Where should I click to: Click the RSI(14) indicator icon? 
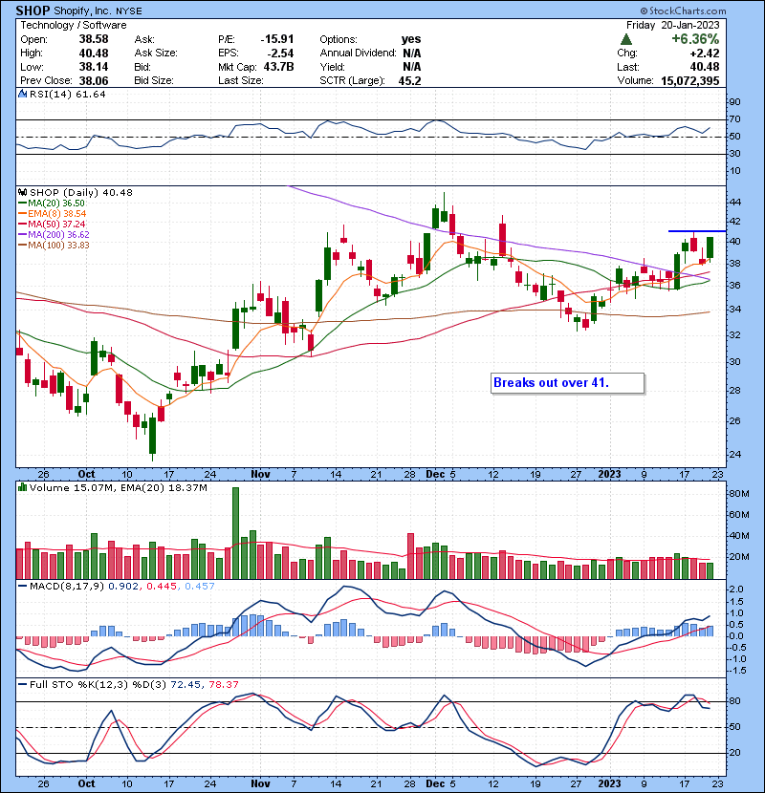(23, 94)
